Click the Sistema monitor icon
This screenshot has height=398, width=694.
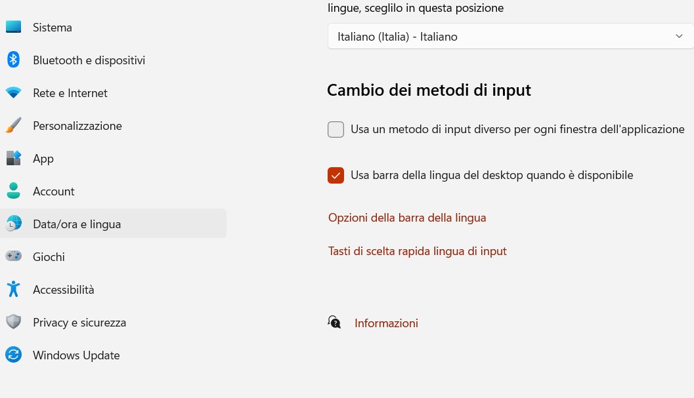(13, 27)
